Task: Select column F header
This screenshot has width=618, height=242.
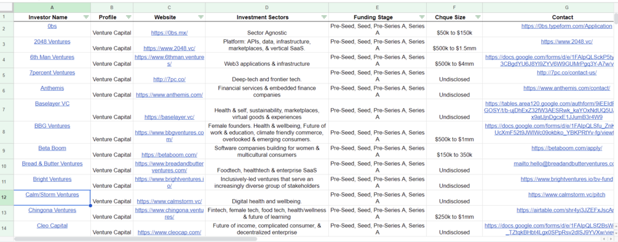Action: tap(454, 7)
